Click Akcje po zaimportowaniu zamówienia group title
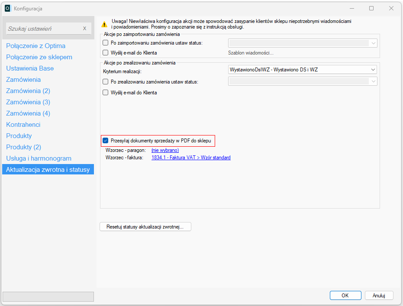 [142, 34]
